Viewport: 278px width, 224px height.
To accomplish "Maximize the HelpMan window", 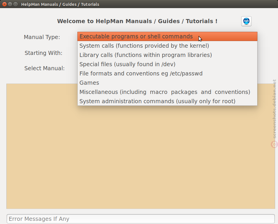I will (x=15, y=4).
